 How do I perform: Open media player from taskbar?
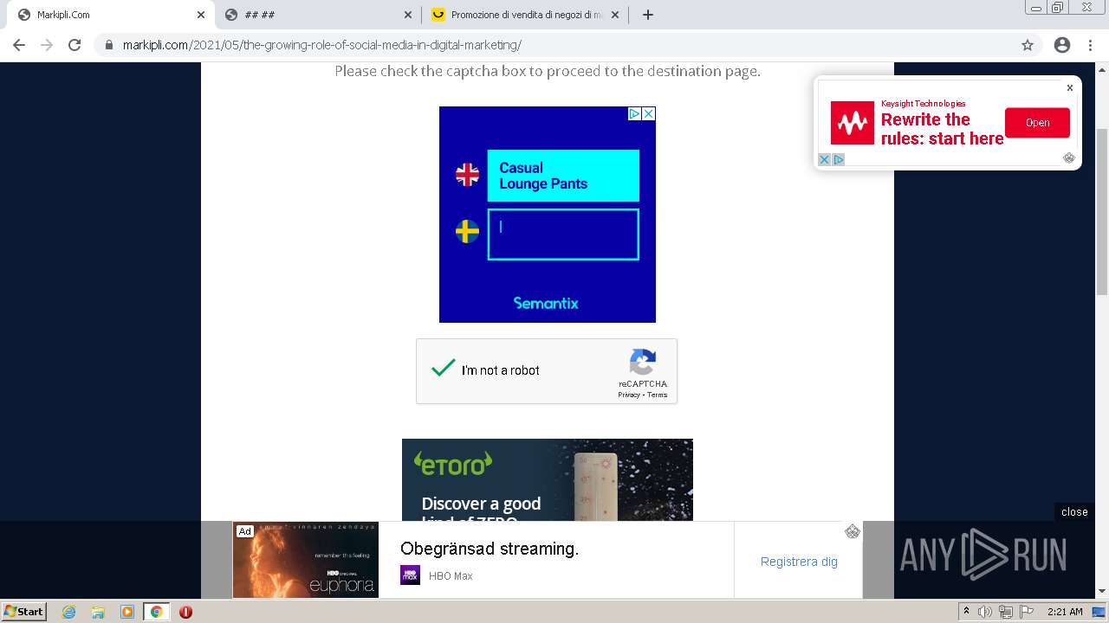[x=127, y=612]
